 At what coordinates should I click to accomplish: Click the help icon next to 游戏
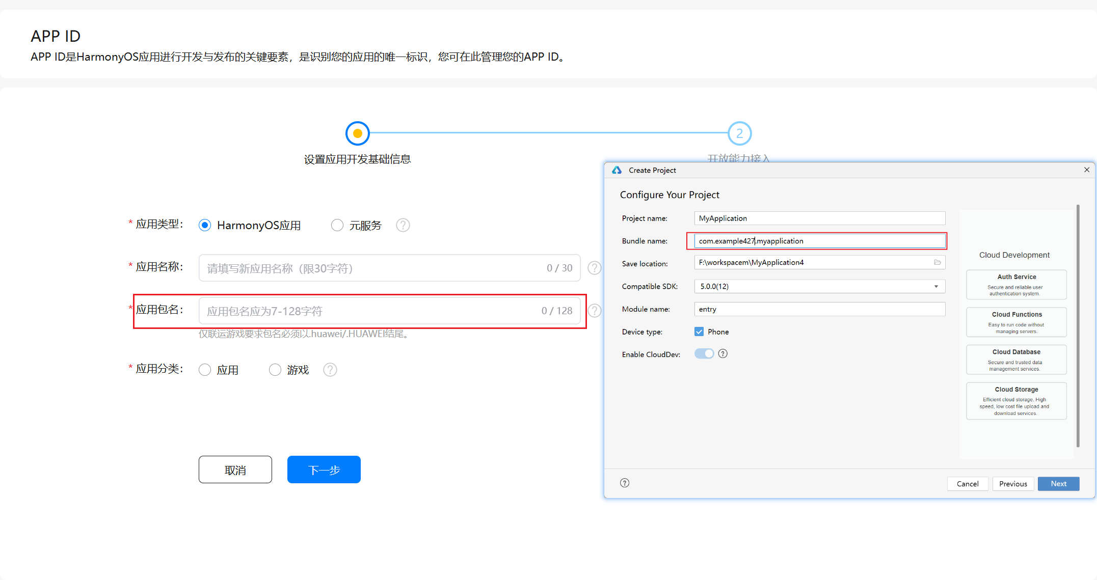(330, 370)
